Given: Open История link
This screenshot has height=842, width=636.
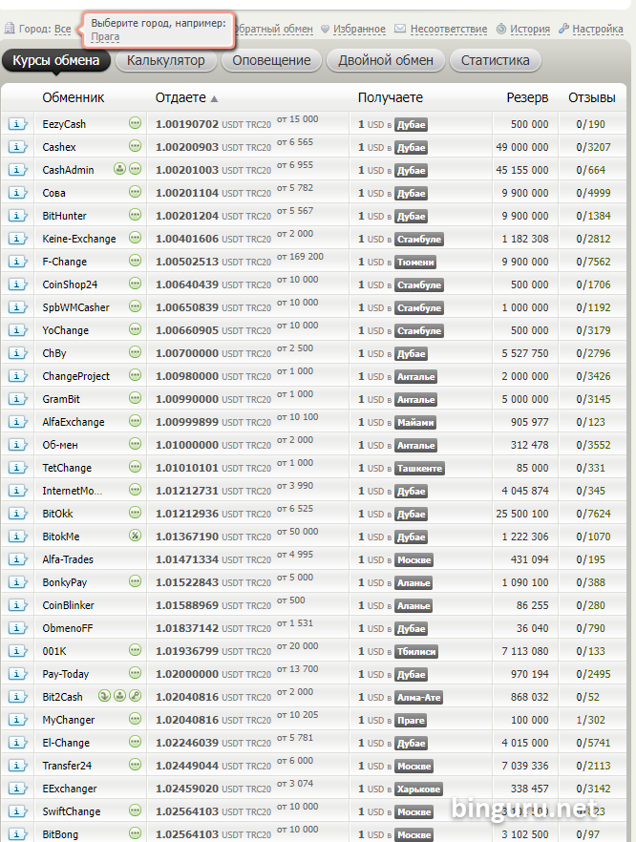Looking at the screenshot, I should click(530, 29).
